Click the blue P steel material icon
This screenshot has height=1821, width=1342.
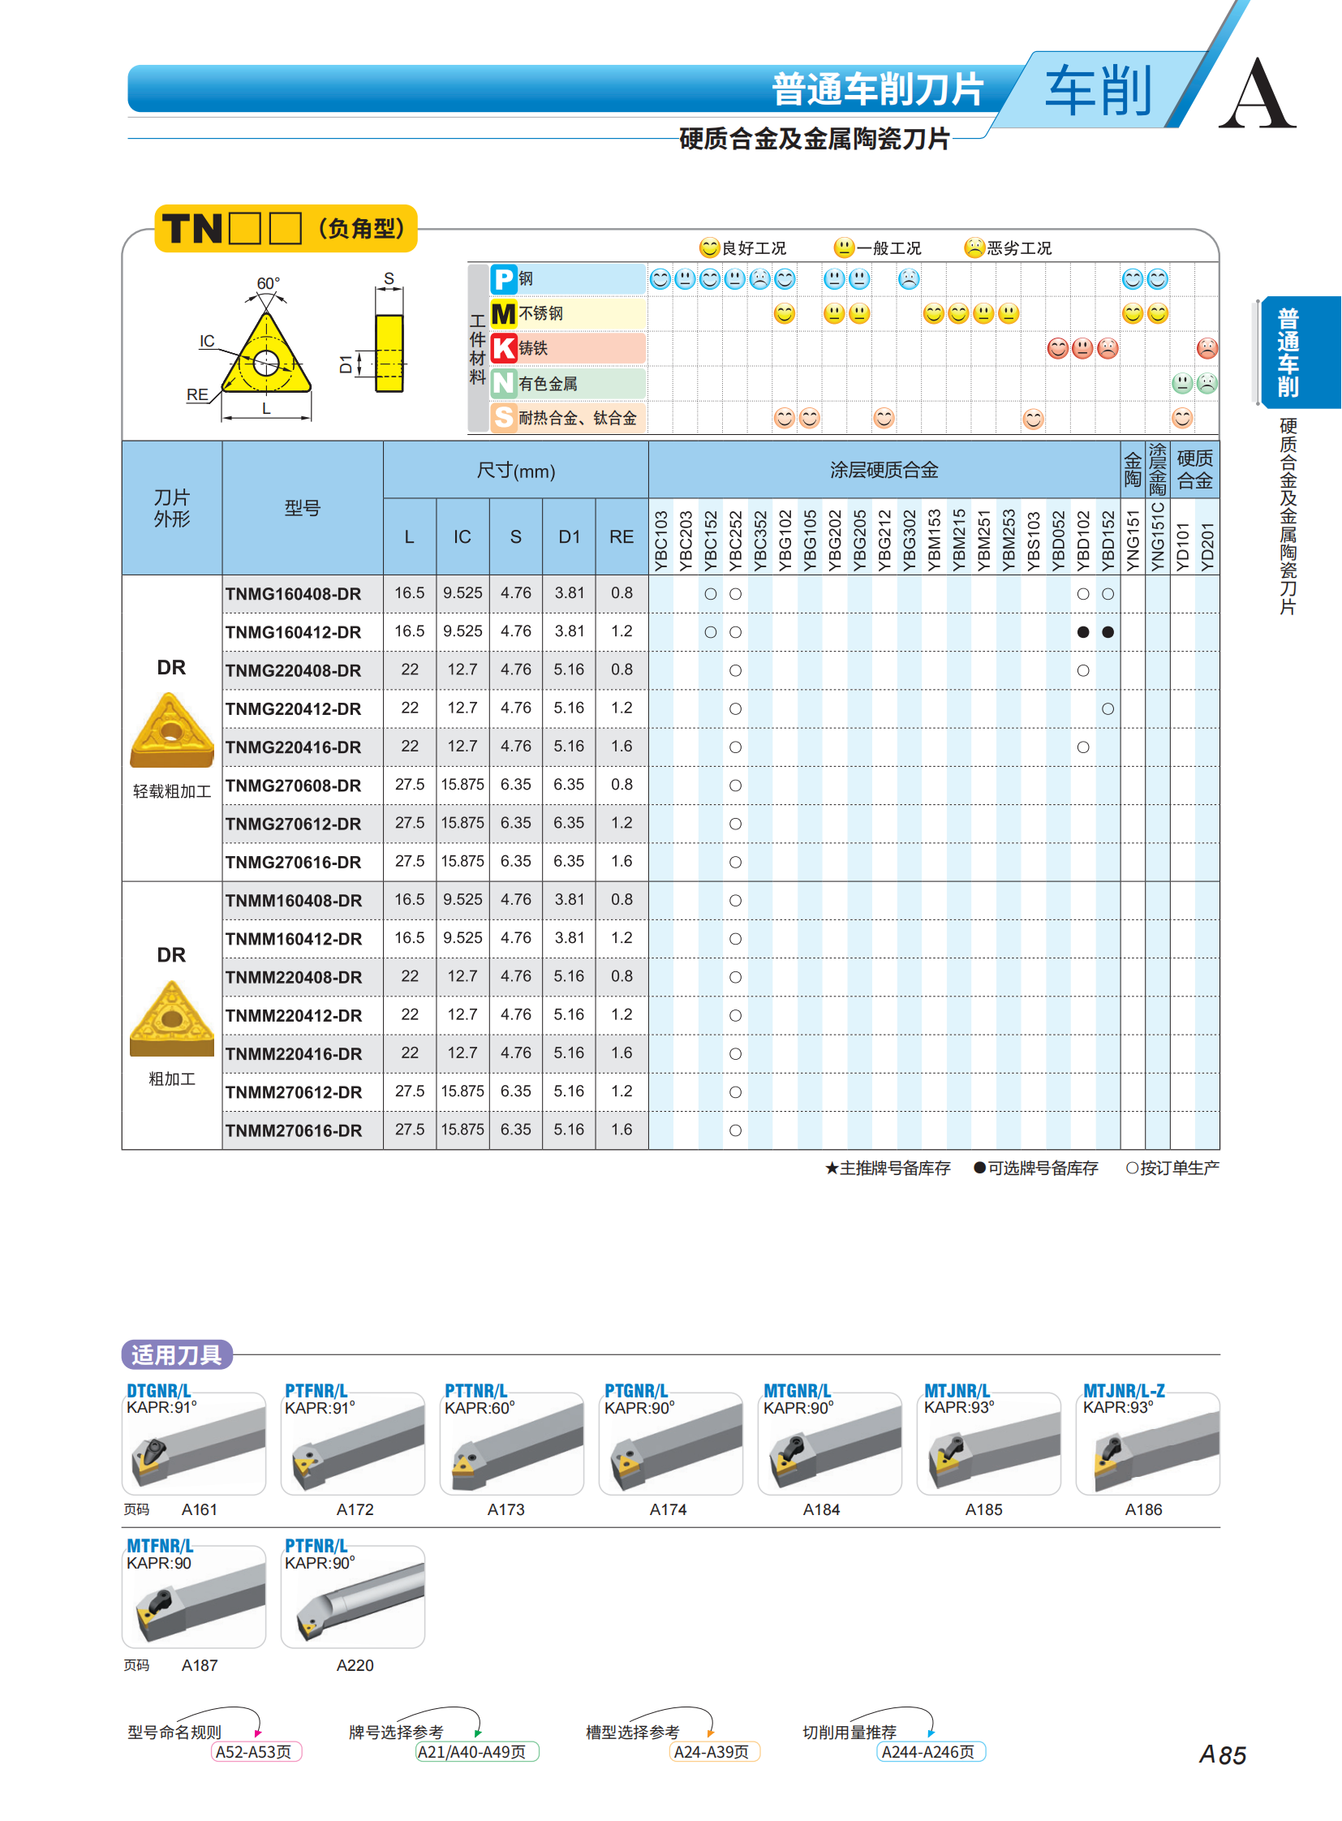504,278
